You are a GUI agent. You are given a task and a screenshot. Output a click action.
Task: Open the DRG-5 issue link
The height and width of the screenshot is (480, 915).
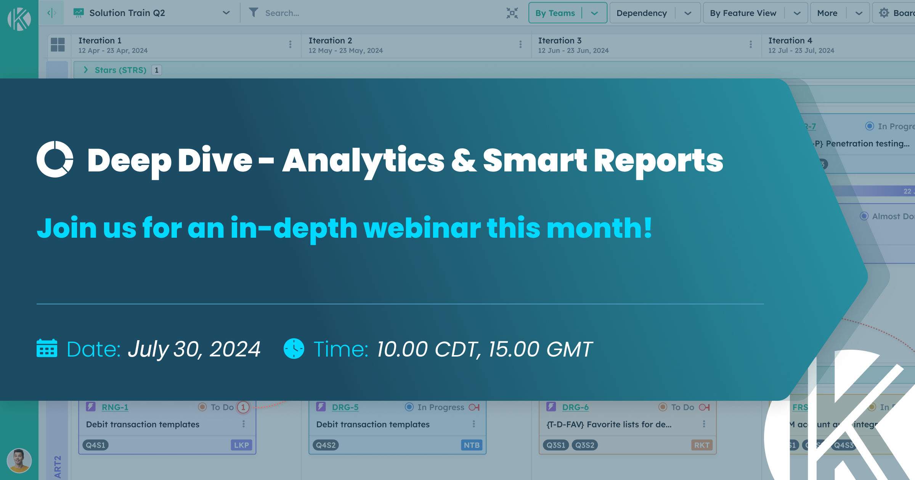click(345, 407)
